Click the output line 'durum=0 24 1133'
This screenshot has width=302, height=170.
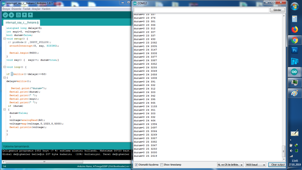pos(145,106)
